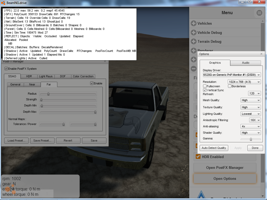This screenshot has height=200, width=267.
Task: Open the Lighting Quality dropdown
Action: pyautogui.click(x=250, y=114)
